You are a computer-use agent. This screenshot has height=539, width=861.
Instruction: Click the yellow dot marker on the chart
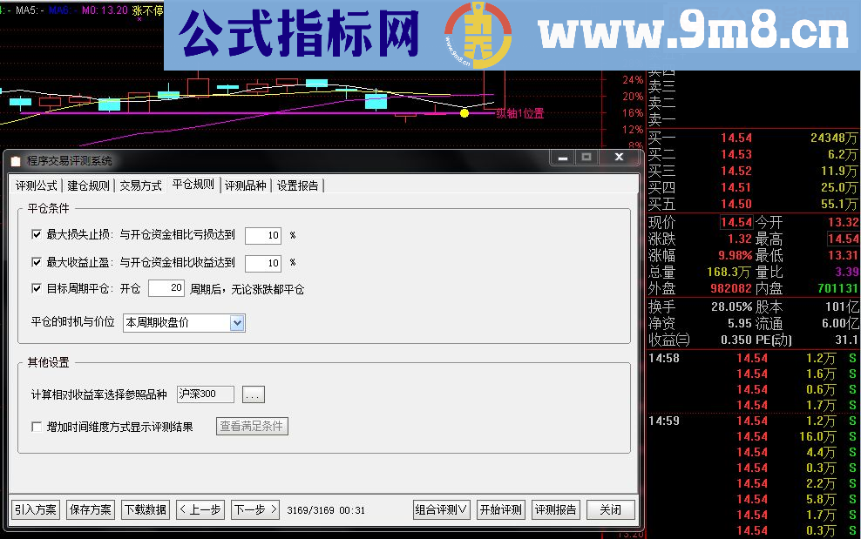464,113
